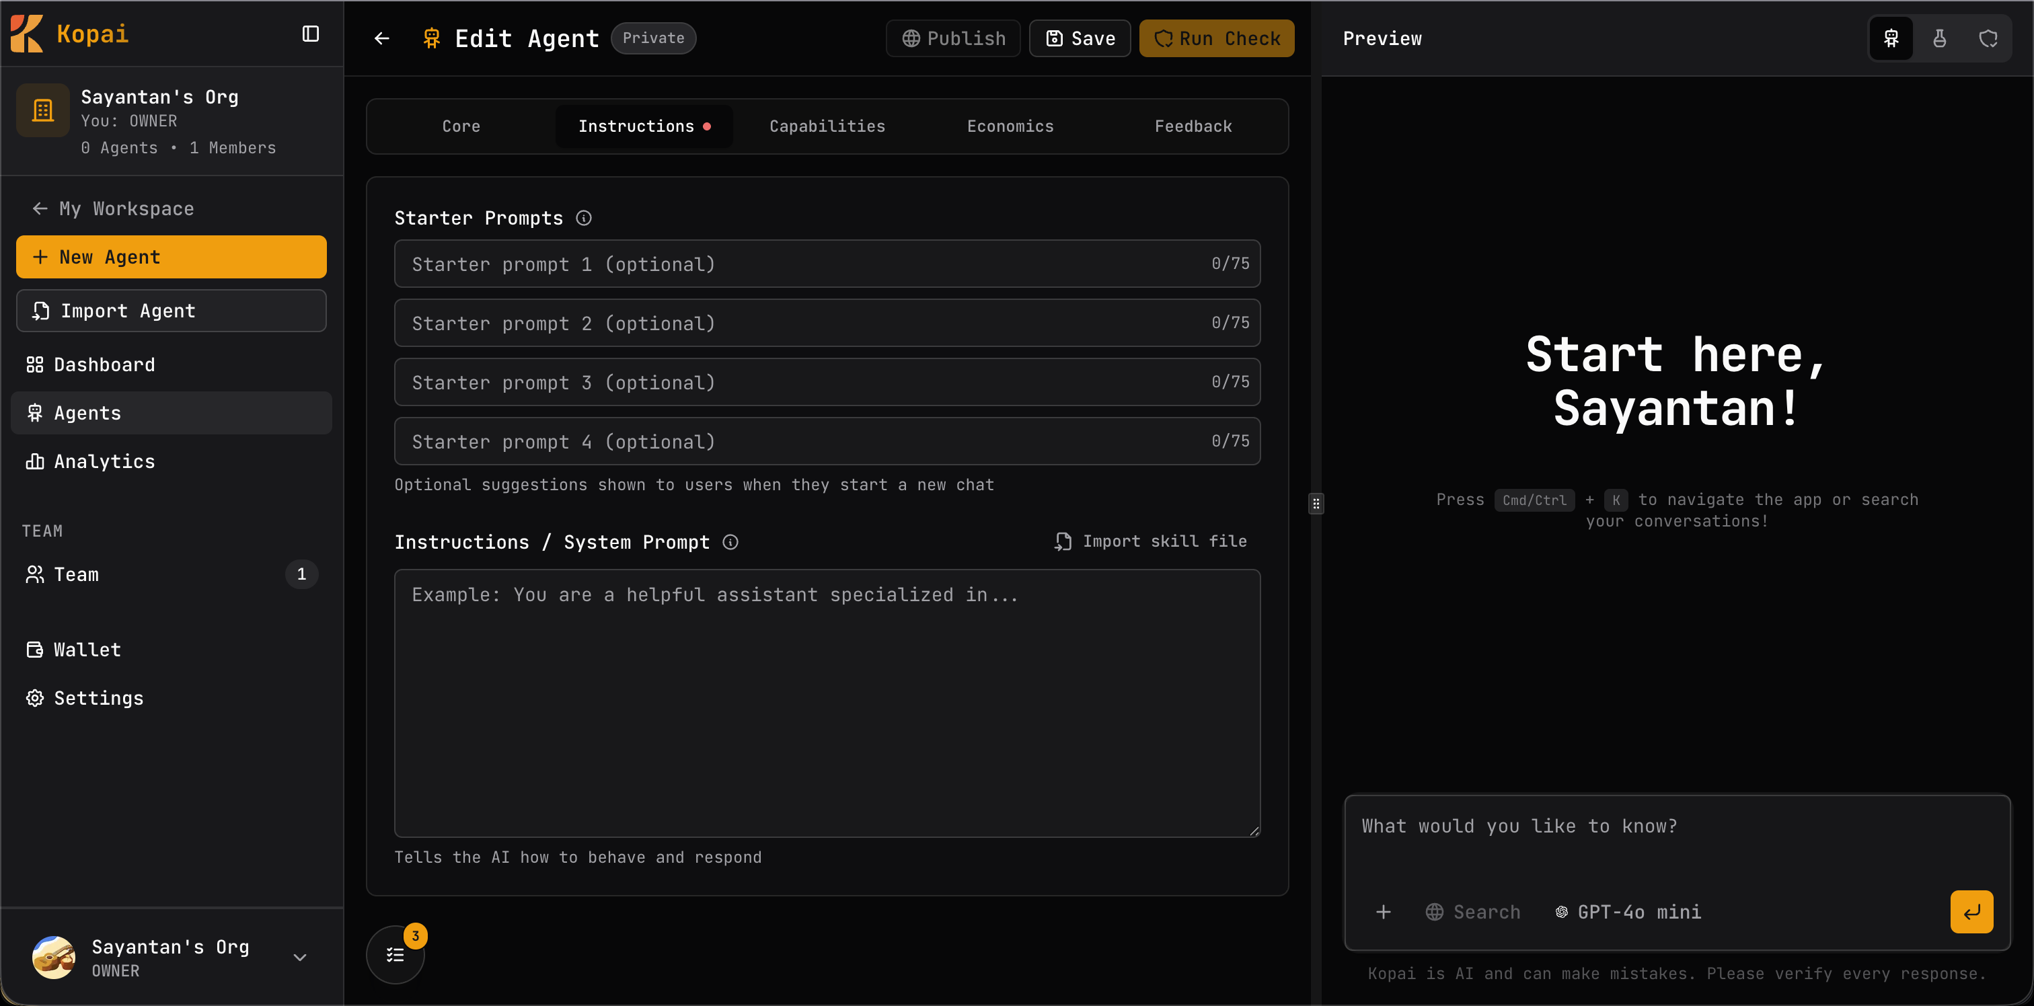Viewport: 2034px width, 1006px height.
Task: Open Settings in the sidebar
Action: (172, 698)
